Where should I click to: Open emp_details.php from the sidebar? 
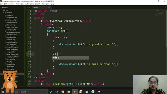pyautogui.click(x=13, y=49)
